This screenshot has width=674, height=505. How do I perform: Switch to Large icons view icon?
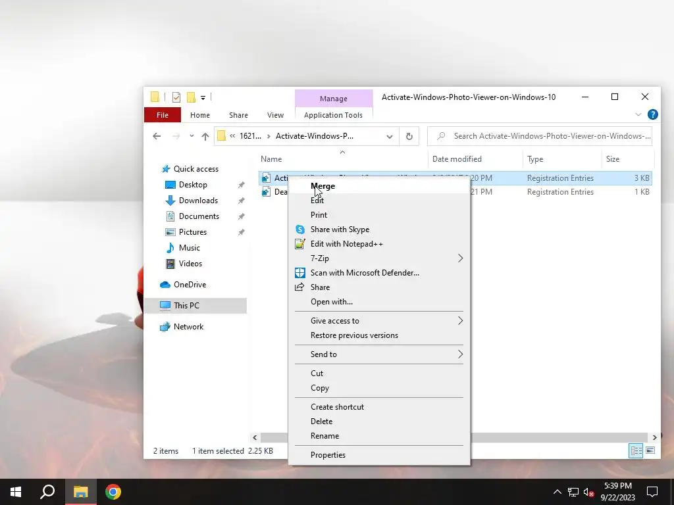point(650,450)
